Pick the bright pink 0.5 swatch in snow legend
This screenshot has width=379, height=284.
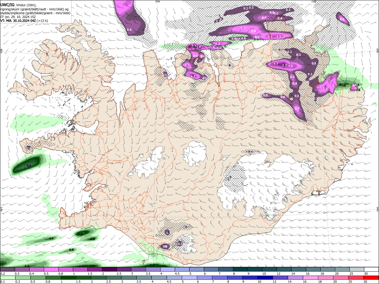point(51,270)
